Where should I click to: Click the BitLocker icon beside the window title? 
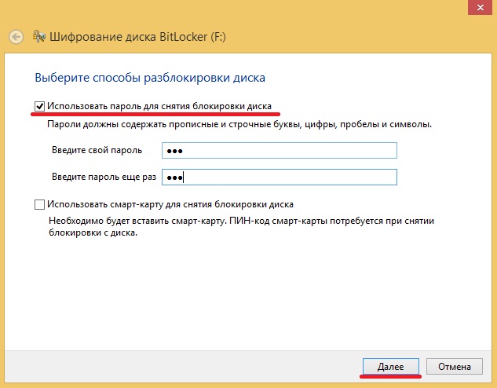click(x=39, y=36)
